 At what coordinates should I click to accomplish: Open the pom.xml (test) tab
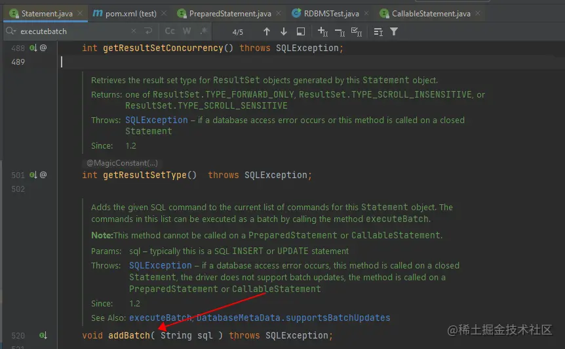125,14
